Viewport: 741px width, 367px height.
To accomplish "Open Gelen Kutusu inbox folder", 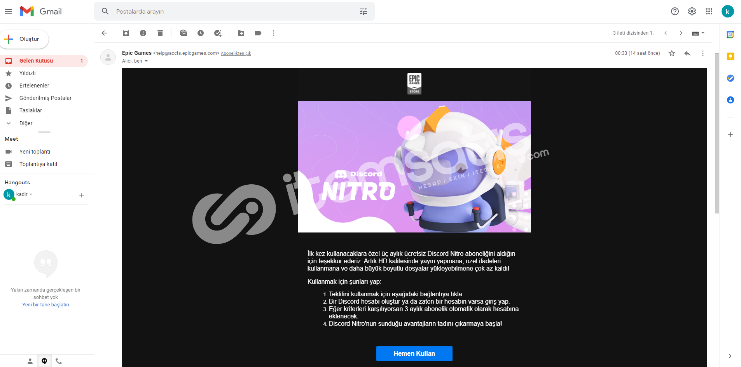I will tap(44, 61).
